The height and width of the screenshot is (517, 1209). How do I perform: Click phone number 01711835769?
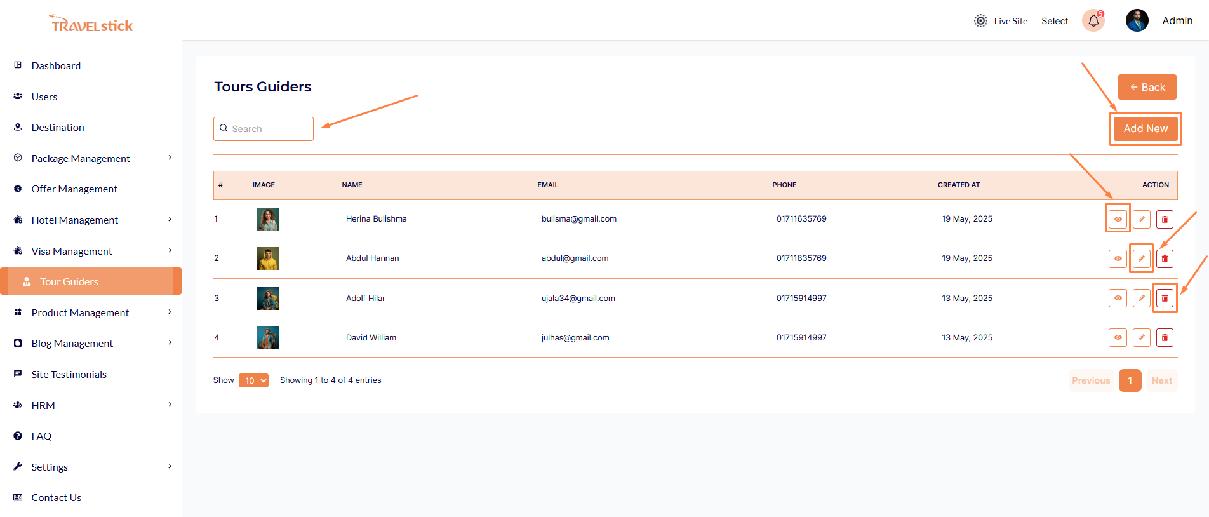click(801, 258)
